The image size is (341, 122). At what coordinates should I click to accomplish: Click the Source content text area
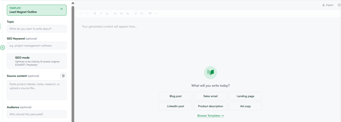click(37, 90)
